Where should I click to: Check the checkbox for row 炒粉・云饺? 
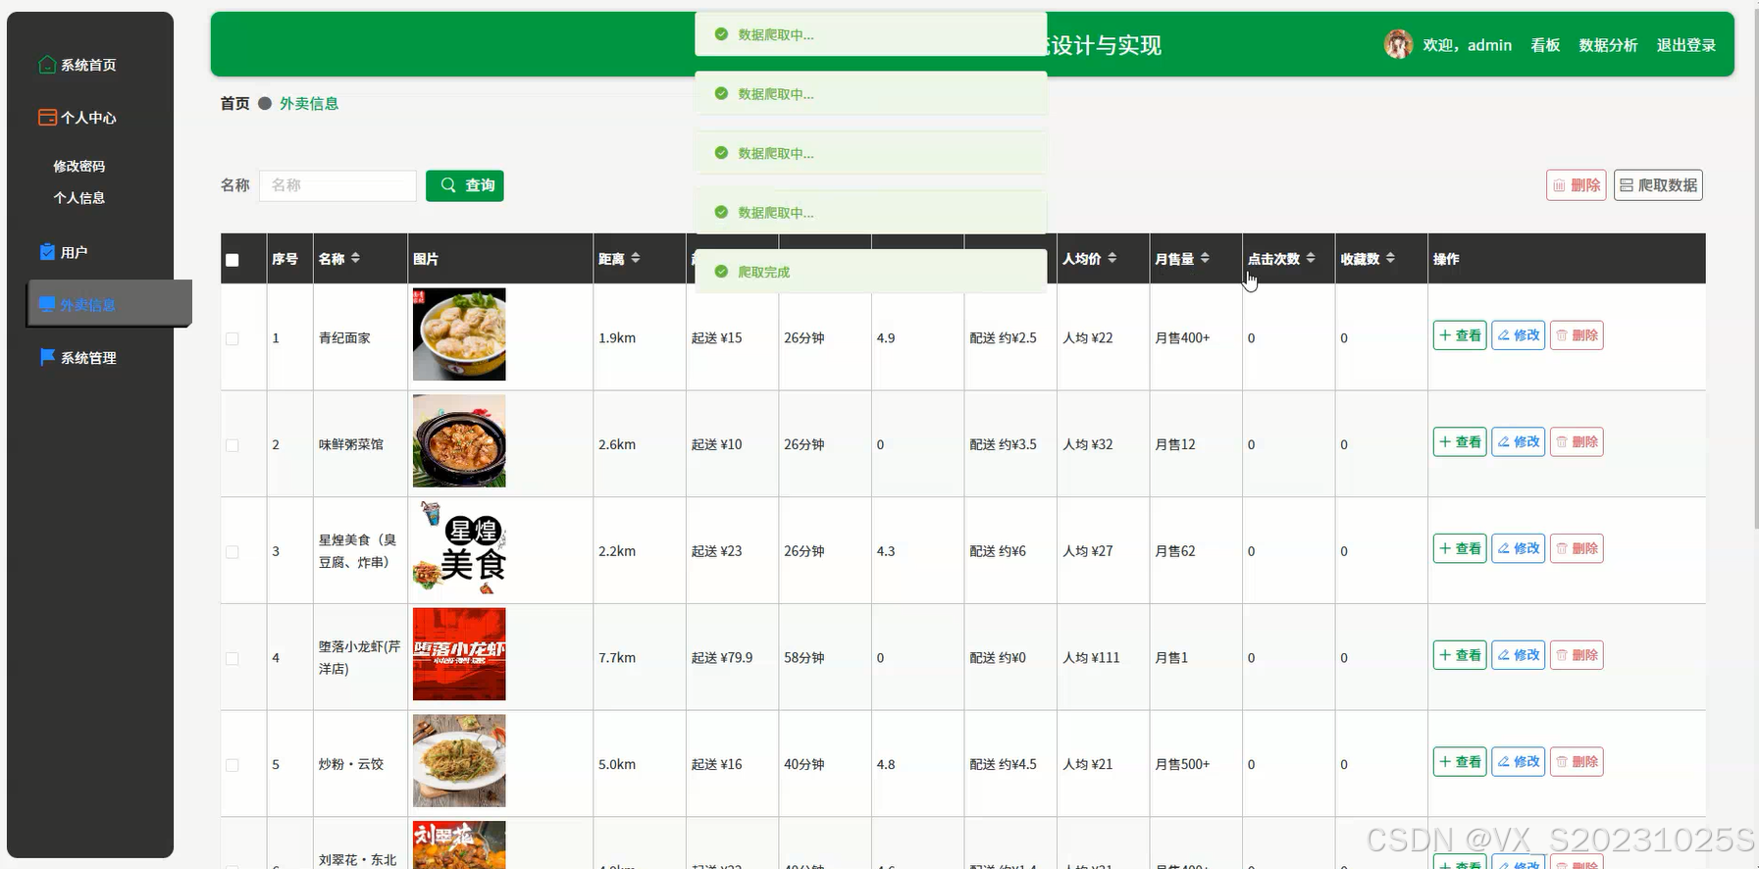click(233, 765)
